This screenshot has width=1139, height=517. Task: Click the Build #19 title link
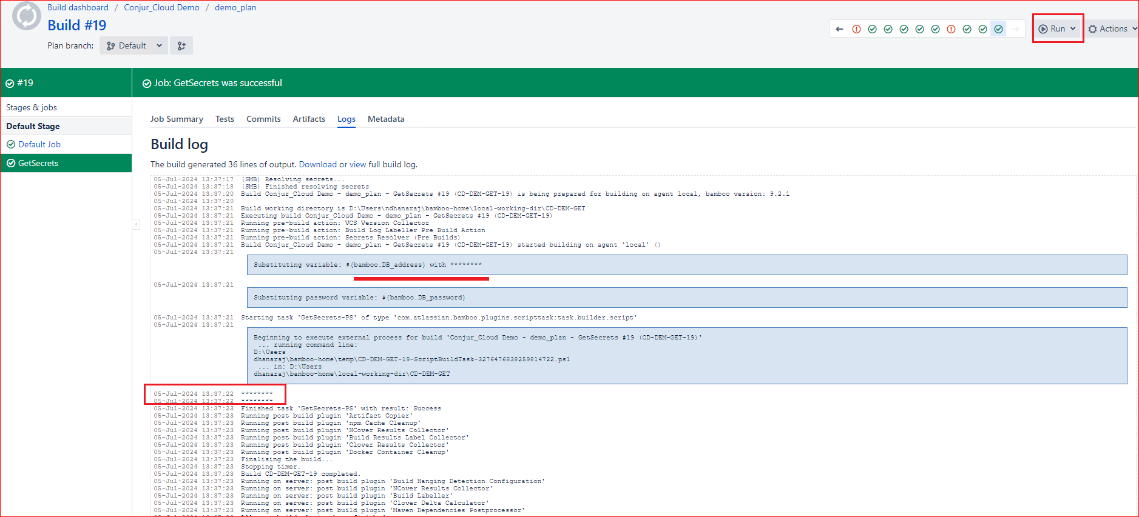[76, 25]
